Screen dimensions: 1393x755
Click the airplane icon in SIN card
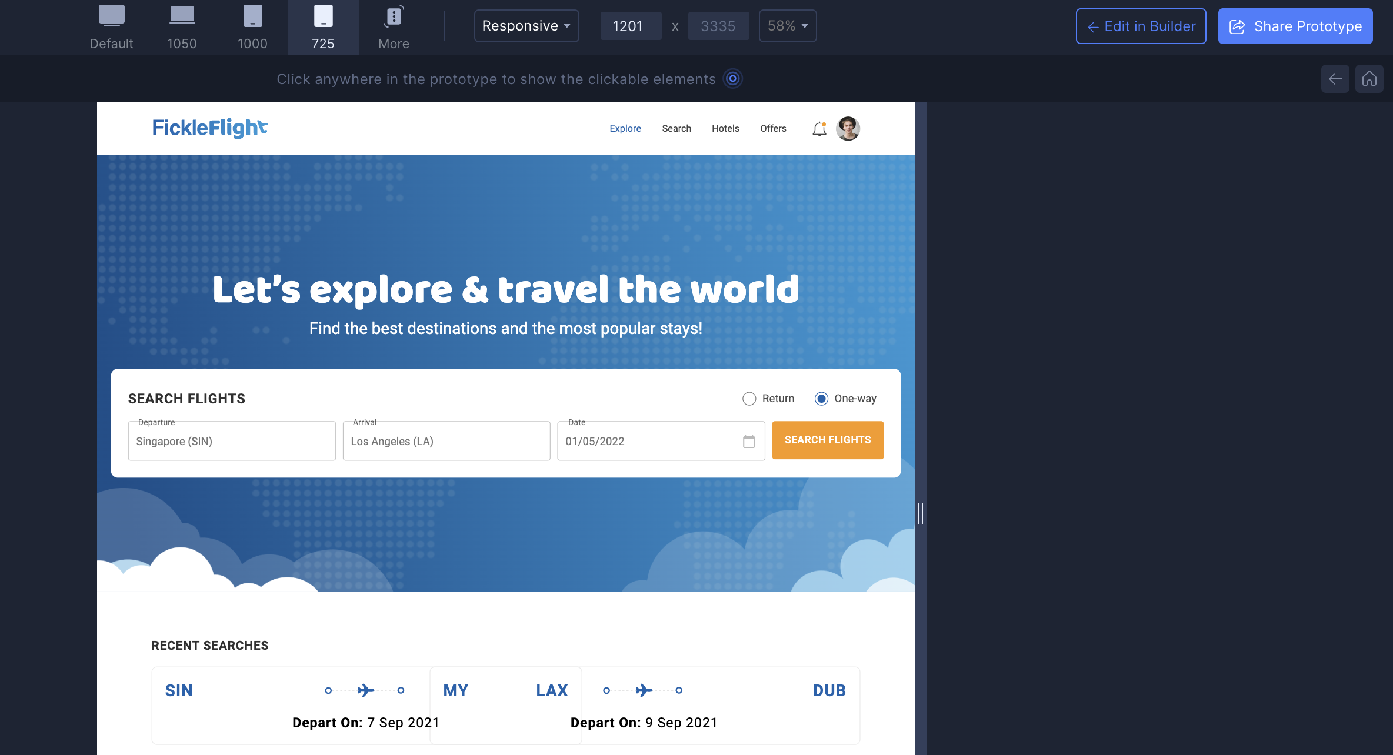[366, 690]
